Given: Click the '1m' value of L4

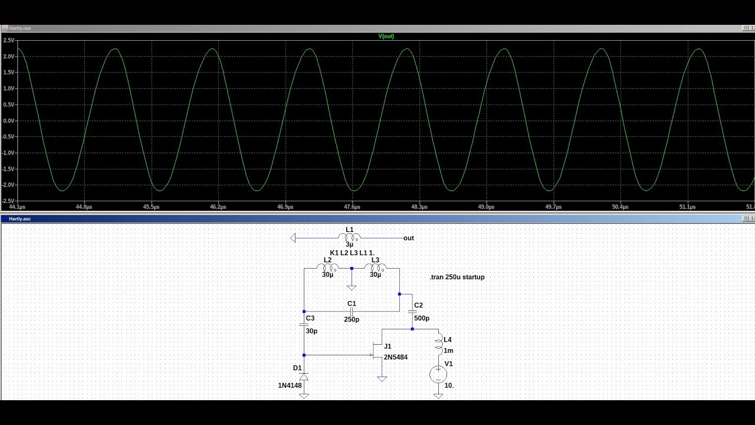Looking at the screenshot, I should tap(448, 351).
